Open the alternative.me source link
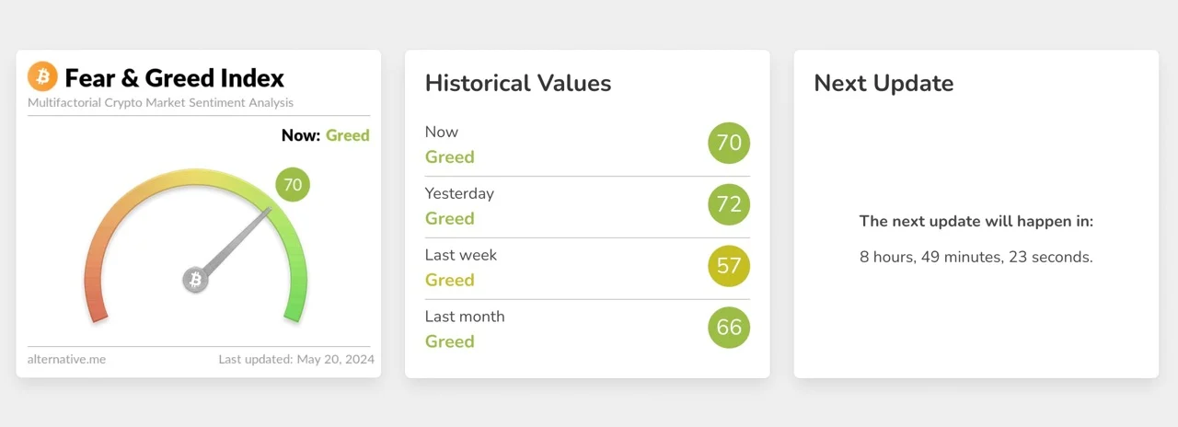Viewport: 1178px width, 427px height. coord(66,359)
